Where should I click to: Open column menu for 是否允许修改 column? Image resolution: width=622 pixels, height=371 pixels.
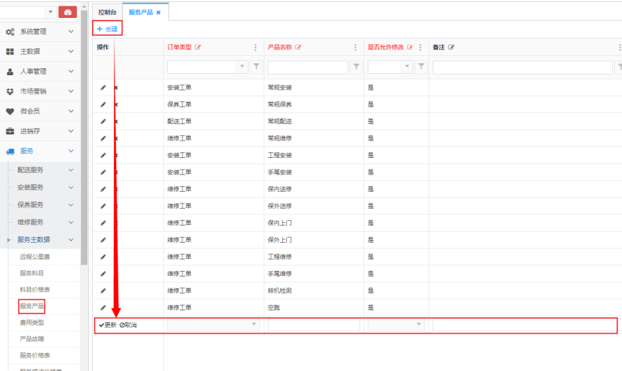(420, 47)
